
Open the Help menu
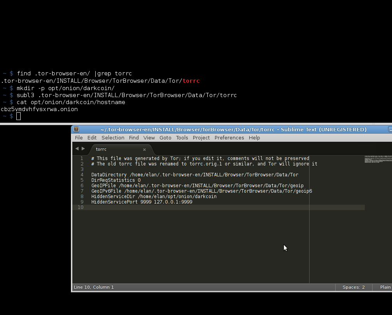click(x=254, y=137)
